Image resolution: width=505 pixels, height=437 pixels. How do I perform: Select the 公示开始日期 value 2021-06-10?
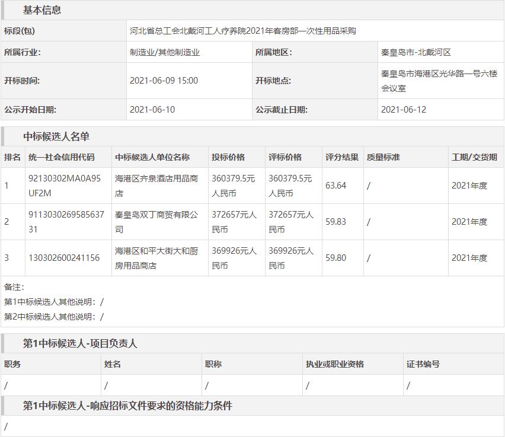[x=152, y=110]
